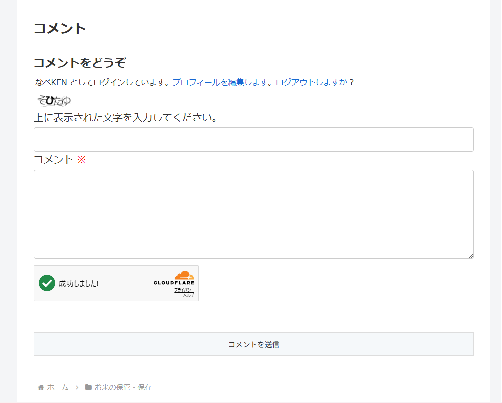Click the 成功しました! text
This screenshot has width=502, height=403.
pos(79,284)
